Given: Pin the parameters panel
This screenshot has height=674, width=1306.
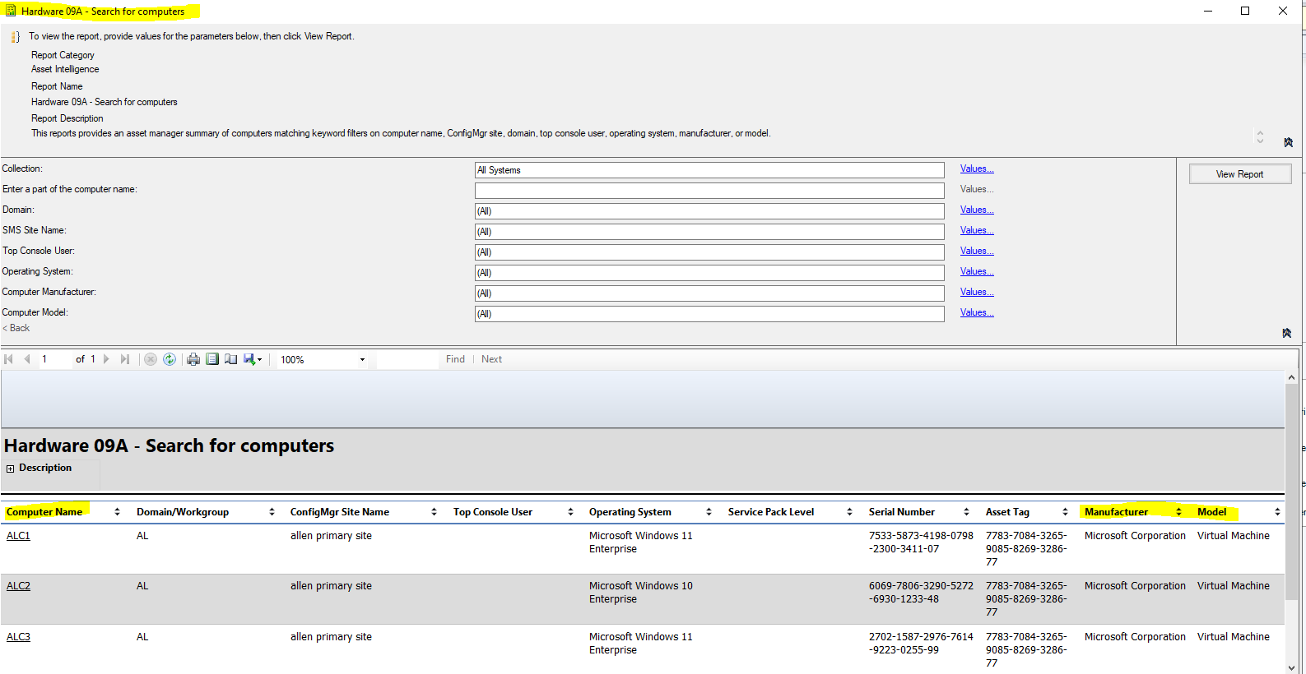Looking at the screenshot, I should pyautogui.click(x=1287, y=333).
